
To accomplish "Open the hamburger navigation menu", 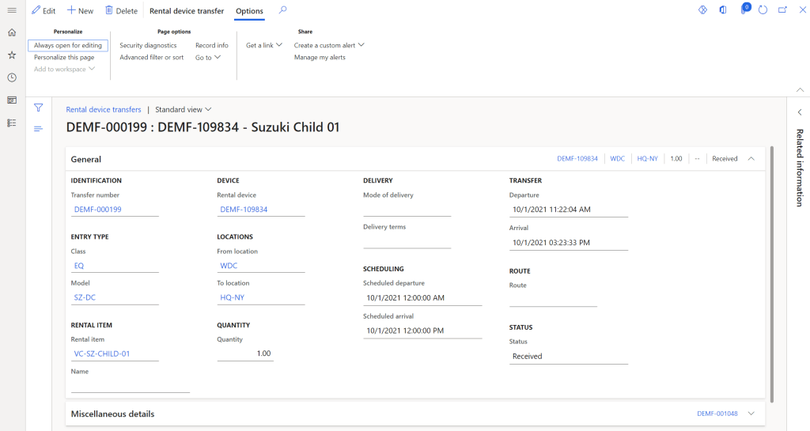I will tap(12, 10).
